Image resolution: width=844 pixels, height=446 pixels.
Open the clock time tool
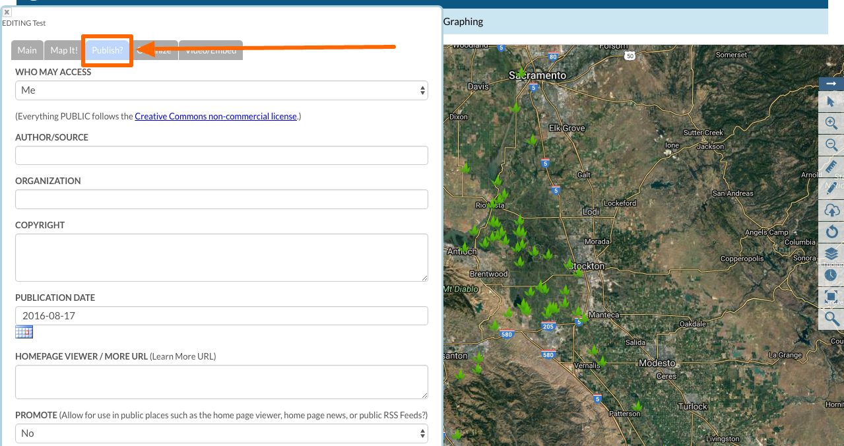coord(831,275)
